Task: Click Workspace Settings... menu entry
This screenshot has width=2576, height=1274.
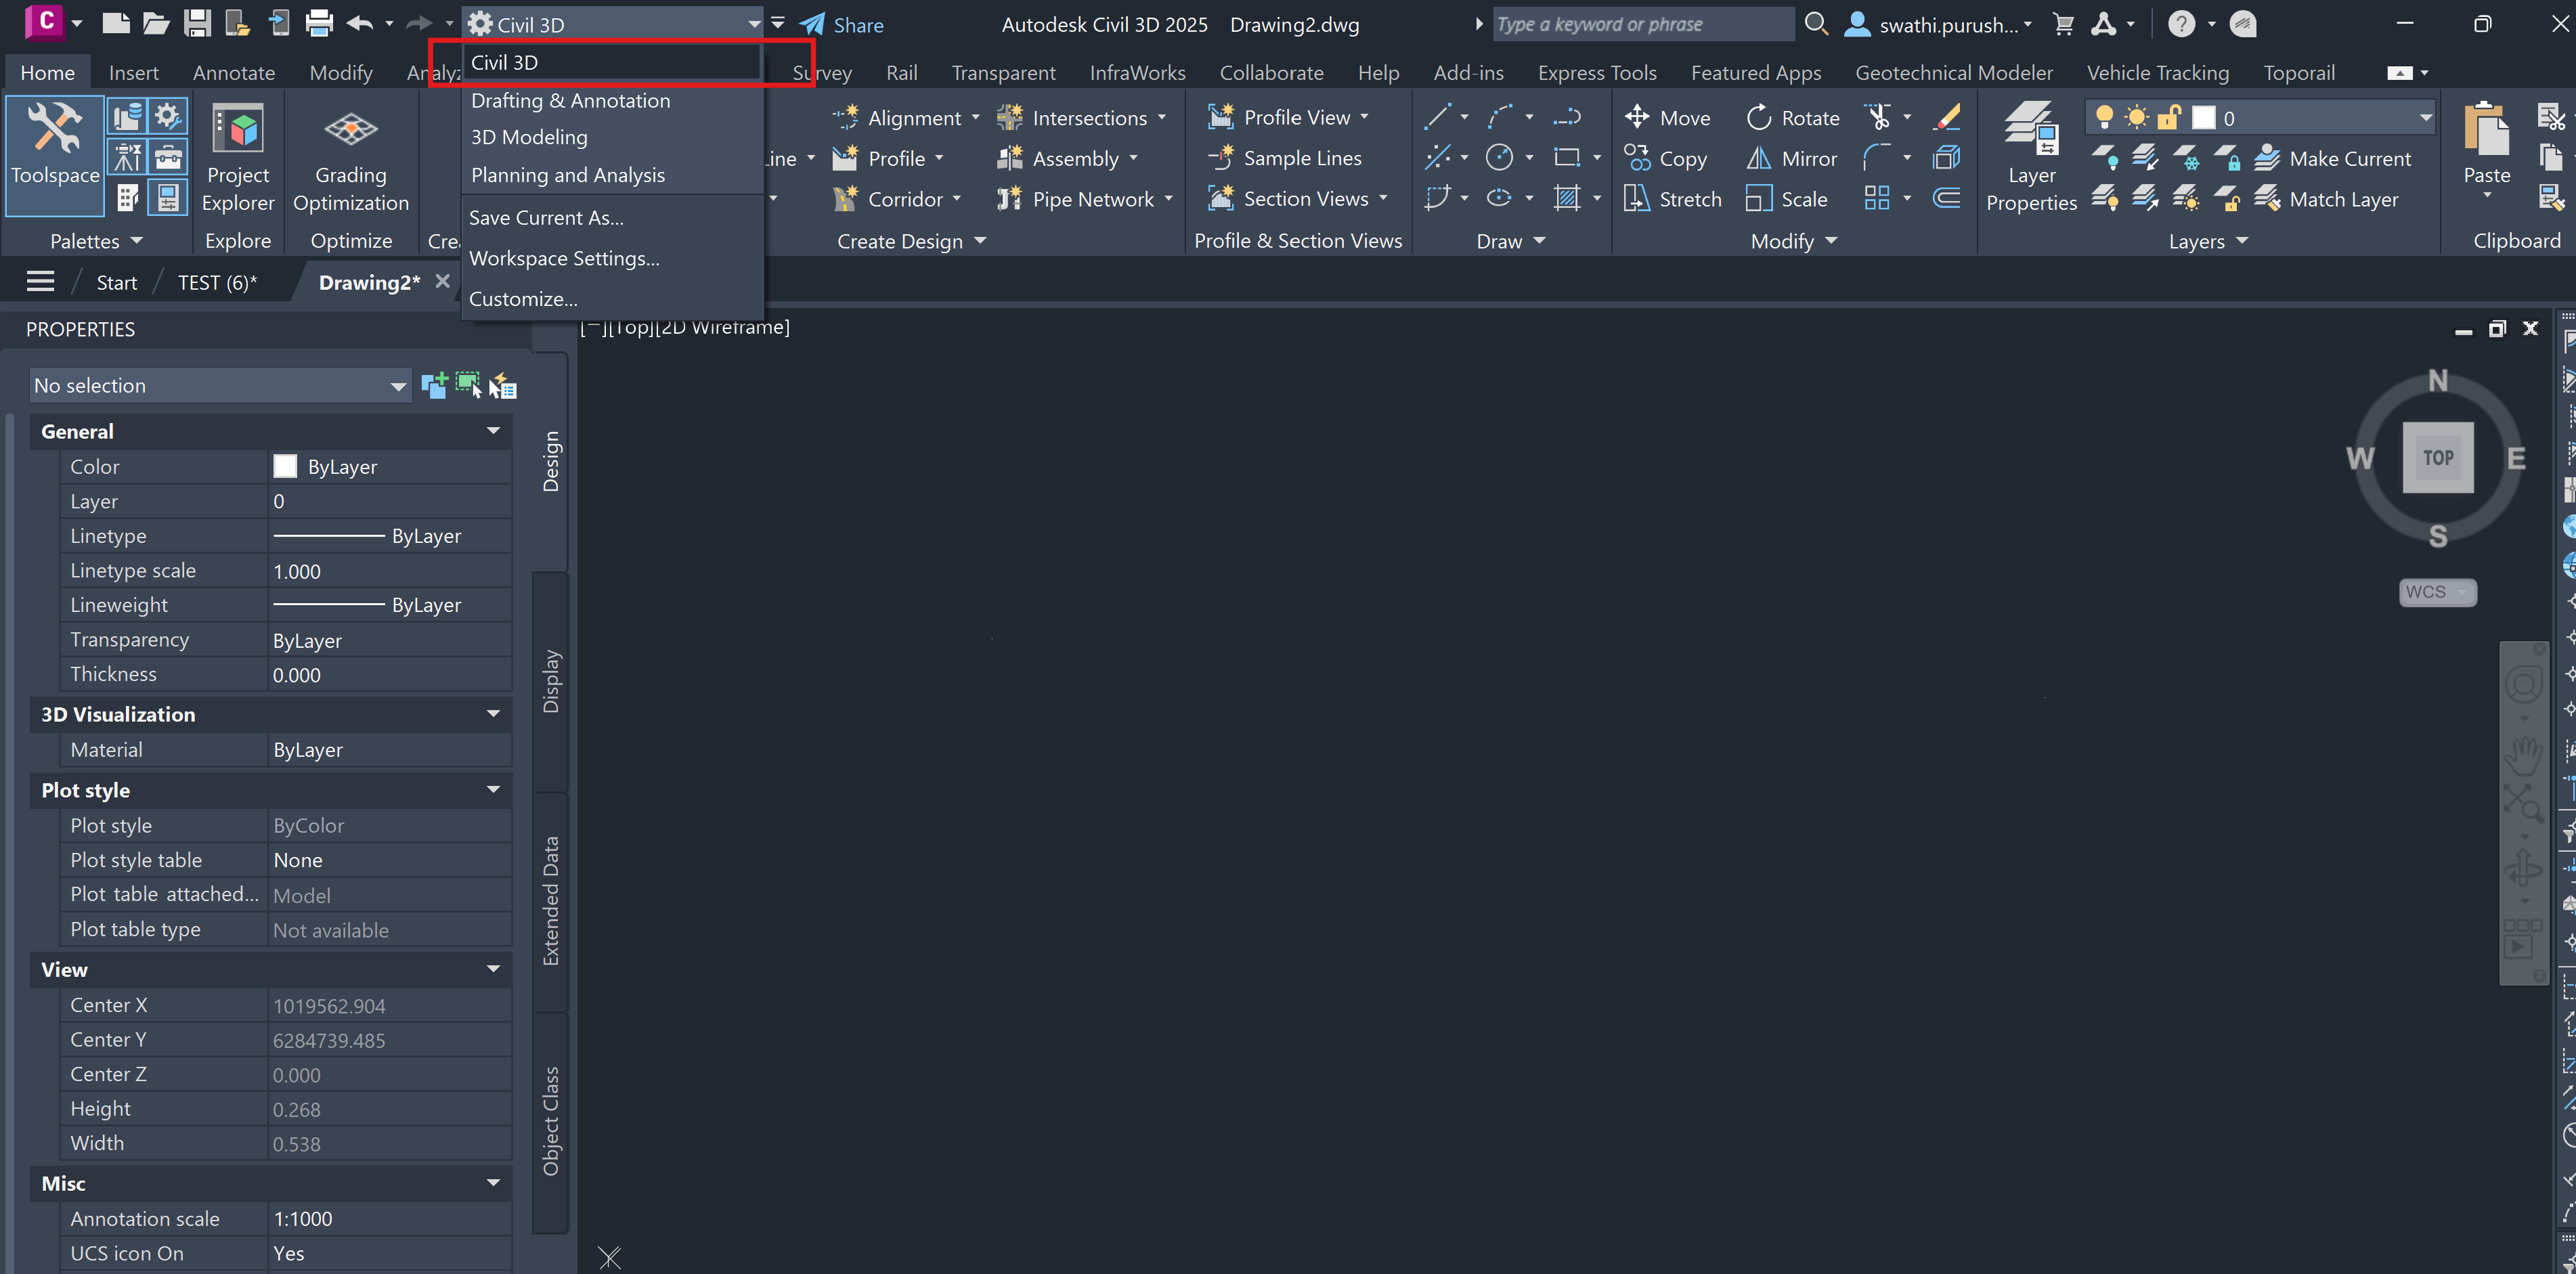Action: 564,258
